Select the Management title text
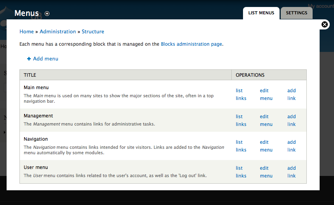 tap(38, 116)
